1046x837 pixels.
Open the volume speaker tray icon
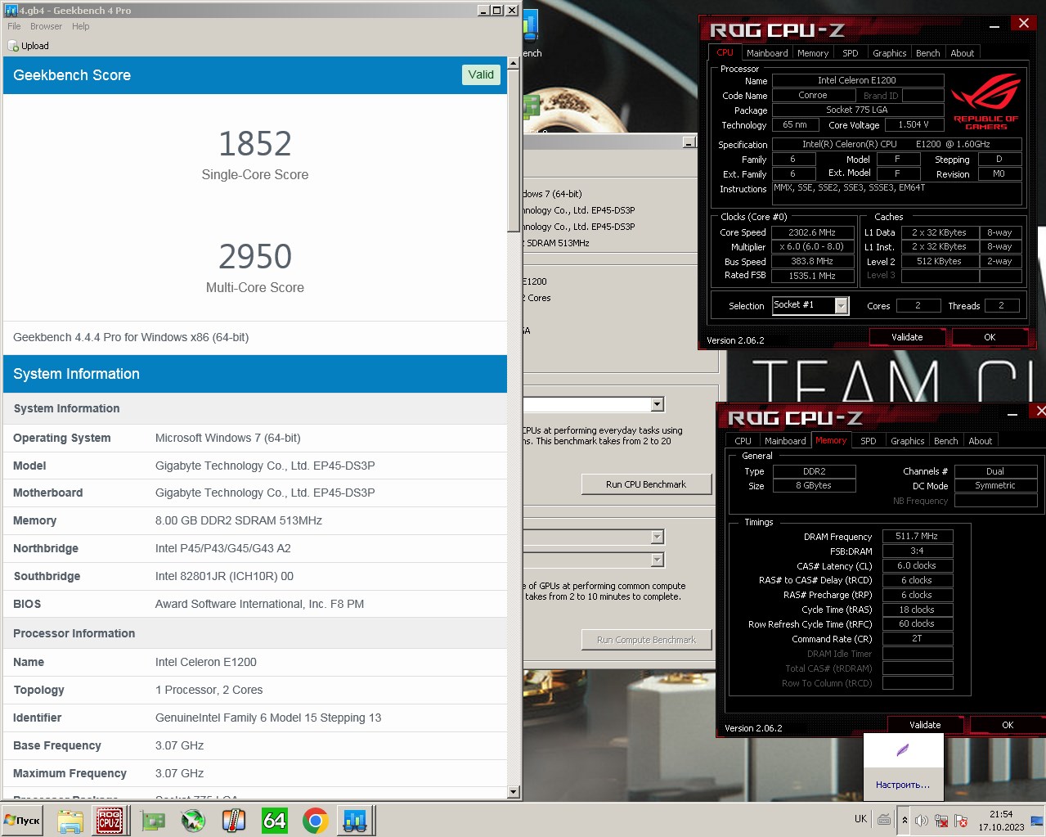[x=922, y=821]
